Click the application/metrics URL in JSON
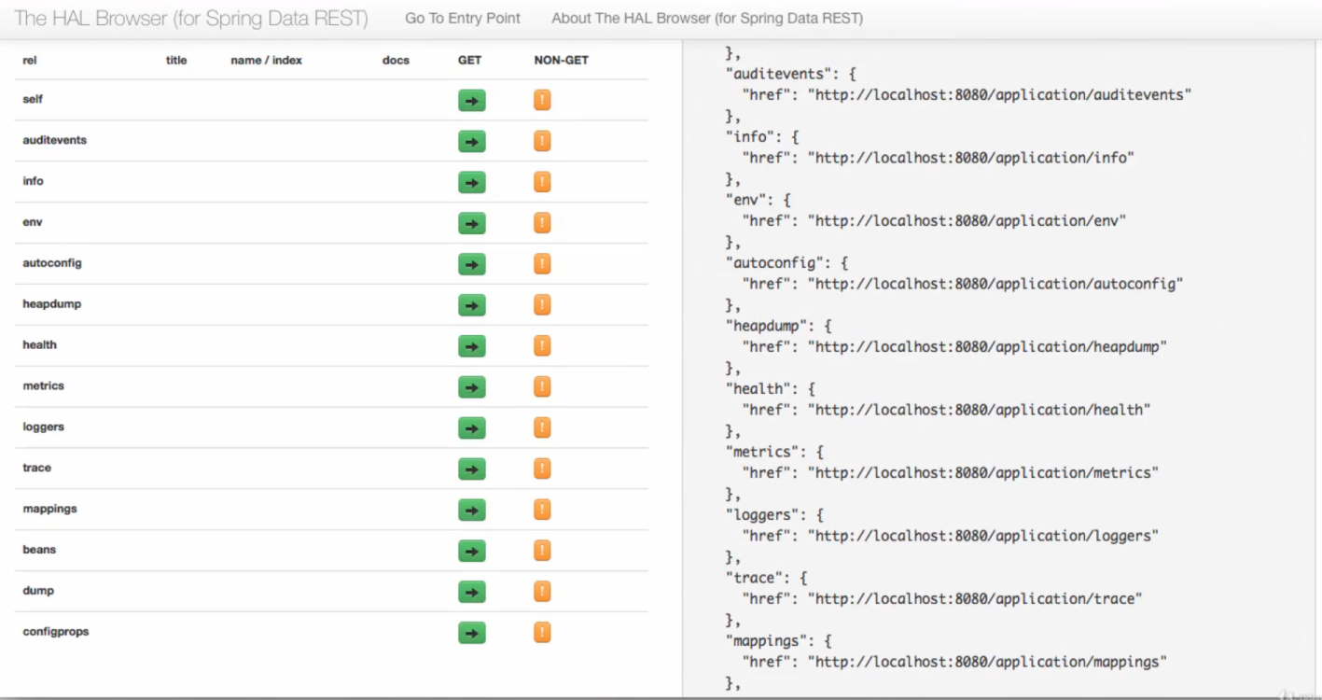The width and height of the screenshot is (1322, 700). click(x=983, y=472)
